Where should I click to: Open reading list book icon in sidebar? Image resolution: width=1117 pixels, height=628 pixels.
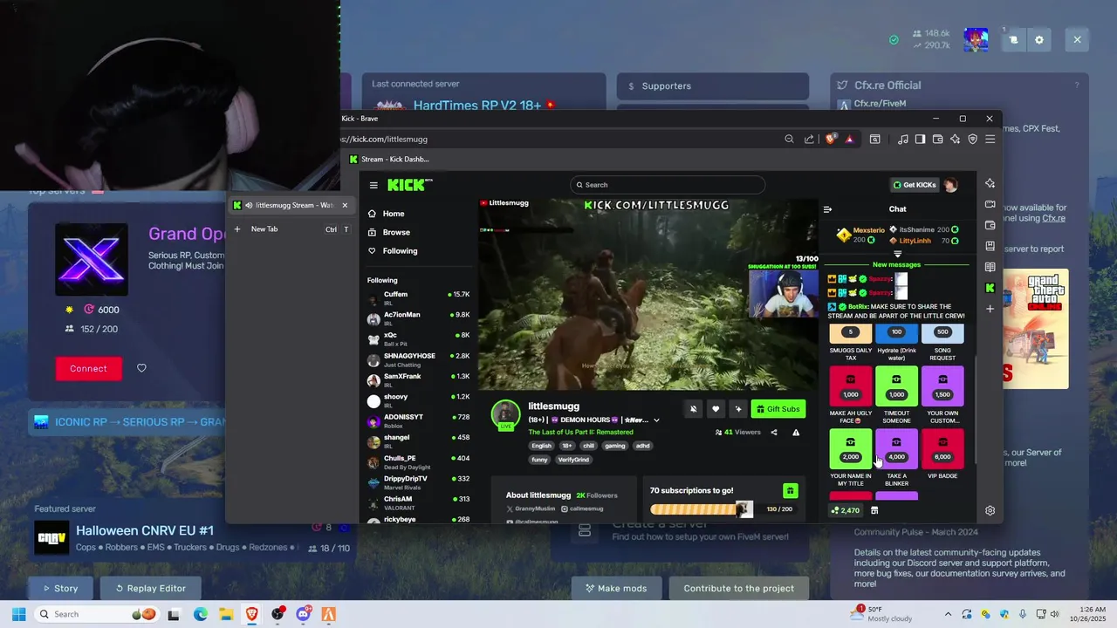[x=990, y=267]
